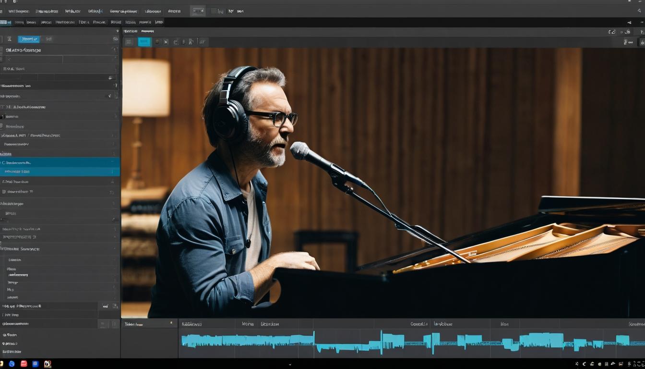Select the blue highlighted tool in the preview toolbar

(145, 42)
